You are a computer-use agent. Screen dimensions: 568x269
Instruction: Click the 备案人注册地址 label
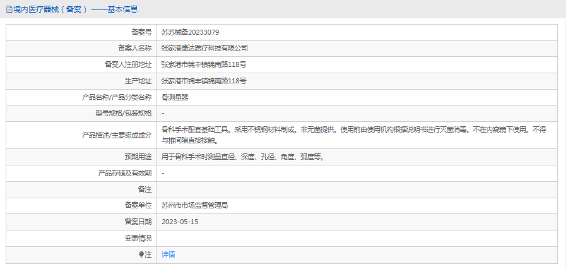point(128,64)
